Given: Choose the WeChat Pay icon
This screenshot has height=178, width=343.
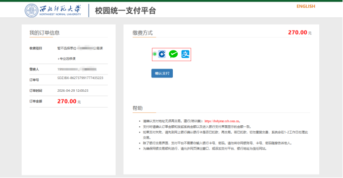Looking at the screenshot, I should (173, 54).
